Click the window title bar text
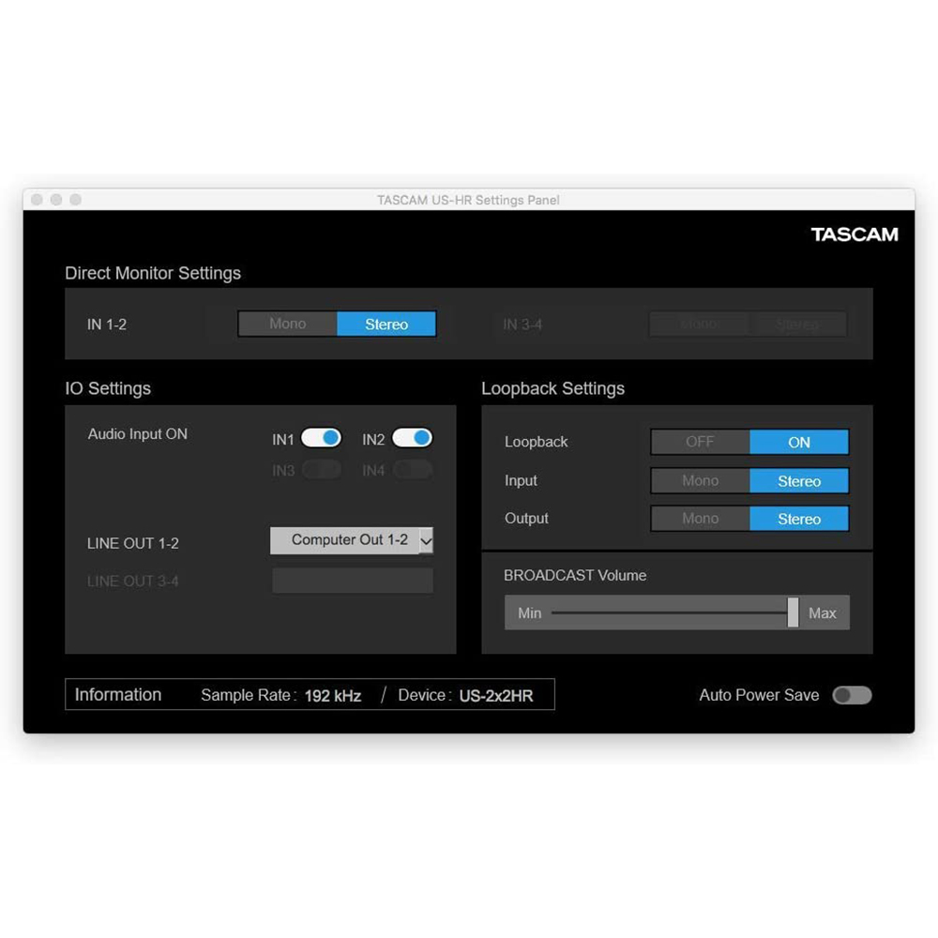This screenshot has height=938, width=938. [468, 200]
